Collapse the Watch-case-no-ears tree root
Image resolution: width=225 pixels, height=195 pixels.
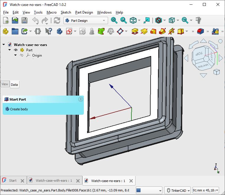(x=4, y=45)
